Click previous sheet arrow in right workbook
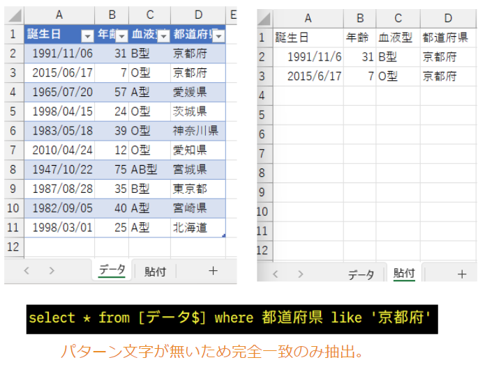 click(275, 274)
